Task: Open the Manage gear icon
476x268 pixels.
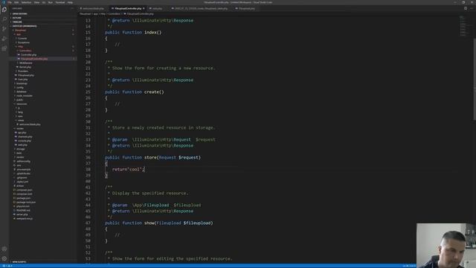Action: 4,258
